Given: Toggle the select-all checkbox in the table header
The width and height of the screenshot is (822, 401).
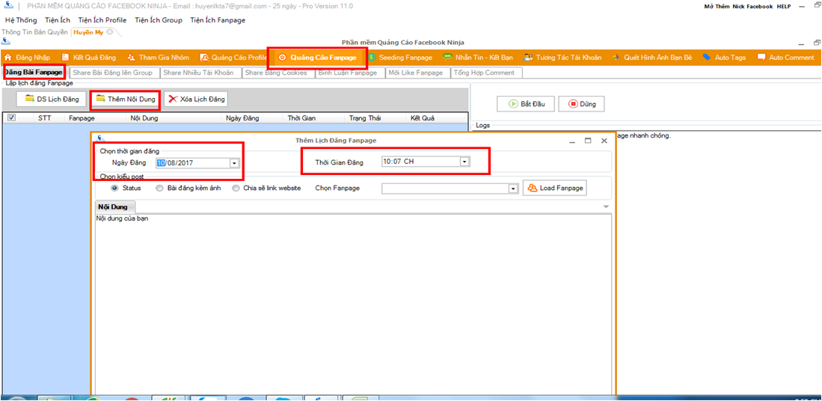Looking at the screenshot, I should pyautogui.click(x=11, y=118).
